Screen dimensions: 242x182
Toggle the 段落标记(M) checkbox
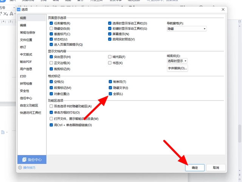pyautogui.click(x=51, y=88)
